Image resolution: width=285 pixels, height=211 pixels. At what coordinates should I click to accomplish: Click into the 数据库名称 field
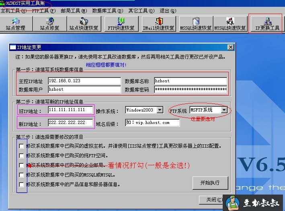(x=191, y=81)
